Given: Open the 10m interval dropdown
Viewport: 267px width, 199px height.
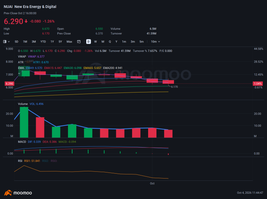Looking at the screenshot, I should coord(155,42).
